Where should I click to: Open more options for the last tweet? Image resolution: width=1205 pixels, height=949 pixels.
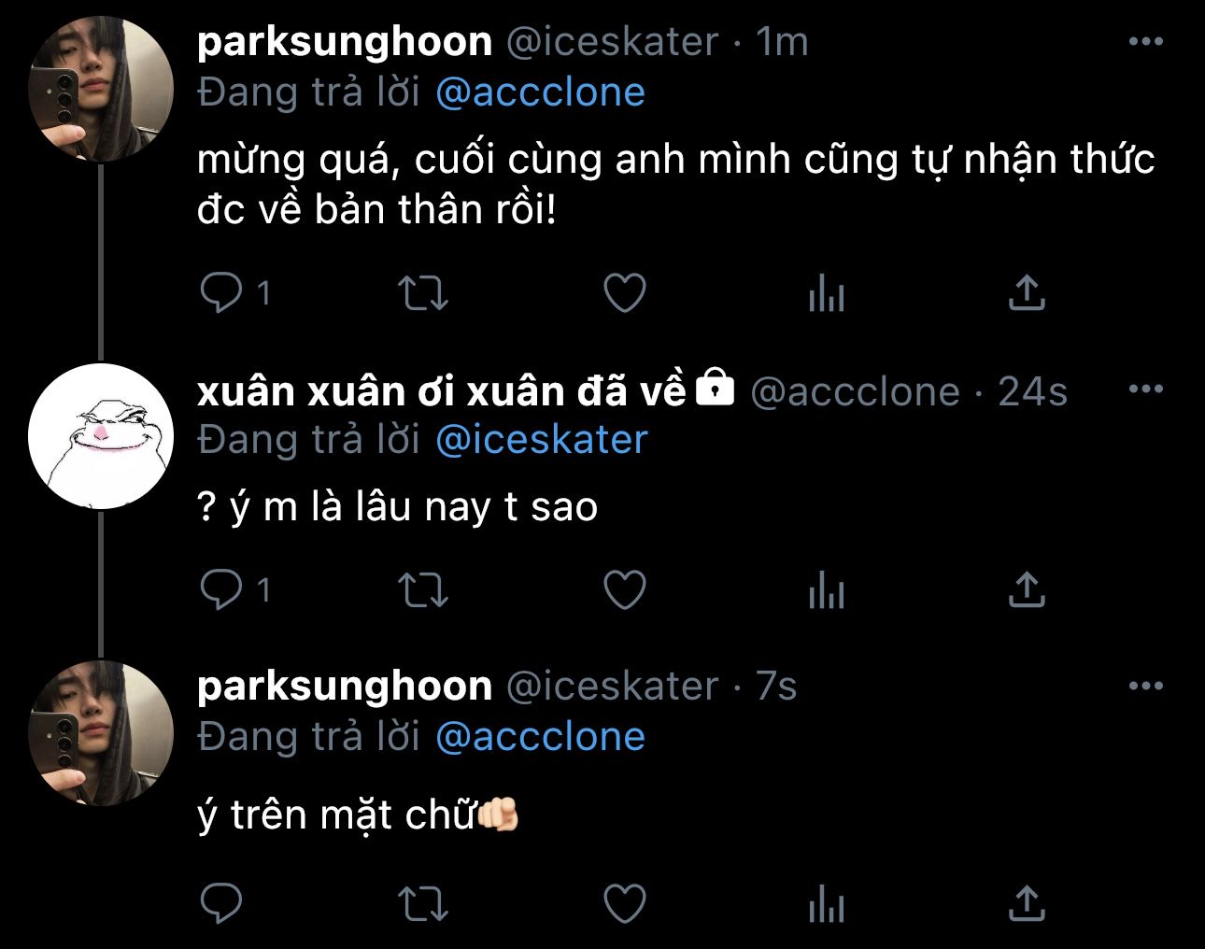click(1146, 687)
